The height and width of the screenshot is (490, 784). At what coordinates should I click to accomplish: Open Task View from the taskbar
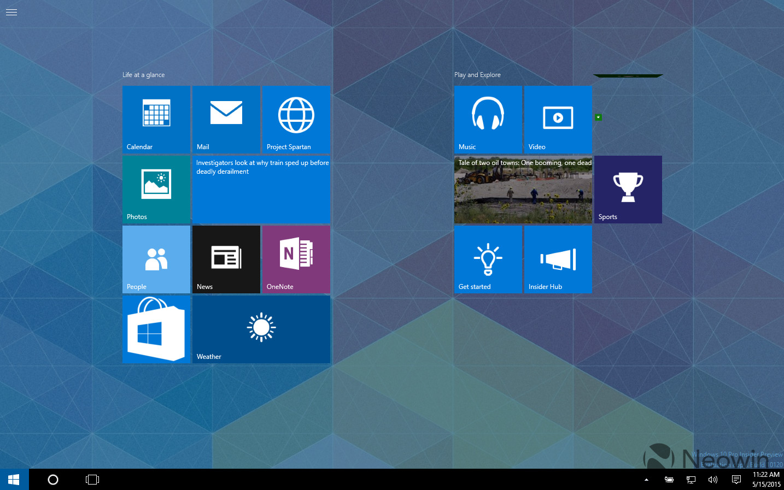click(x=92, y=480)
